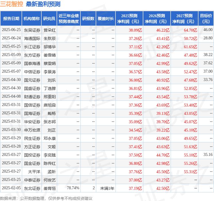Click the 方正证券 institution cell
The height and width of the screenshot is (201, 214).
(32, 147)
